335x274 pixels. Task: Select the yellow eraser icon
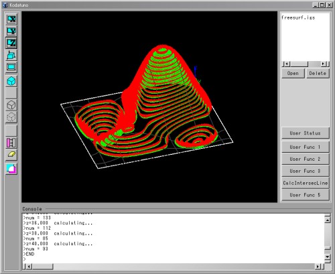[11, 155]
